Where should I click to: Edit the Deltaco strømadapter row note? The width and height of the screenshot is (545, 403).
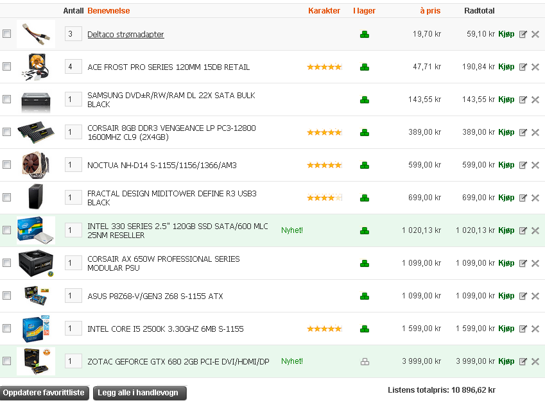[x=523, y=34]
